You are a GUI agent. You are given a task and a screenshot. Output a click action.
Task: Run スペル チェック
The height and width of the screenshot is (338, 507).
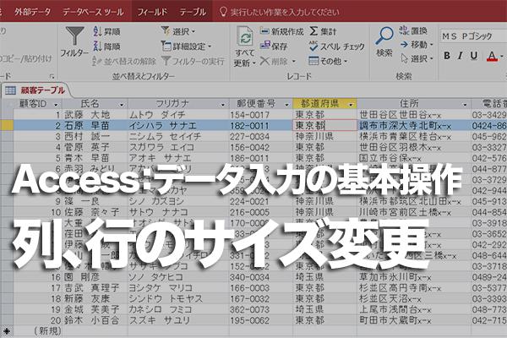click(336, 46)
